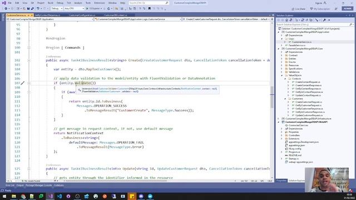Select FacadeService.cs in Solution Explorer
Screen dimensions: 356x200
pos(297,46)
